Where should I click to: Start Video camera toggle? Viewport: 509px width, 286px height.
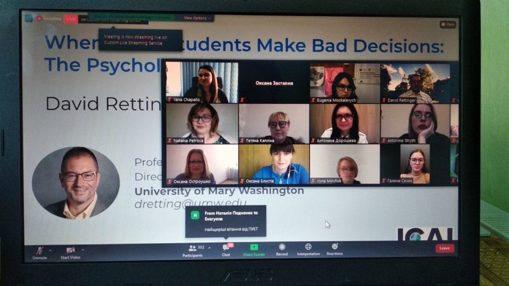70,250
